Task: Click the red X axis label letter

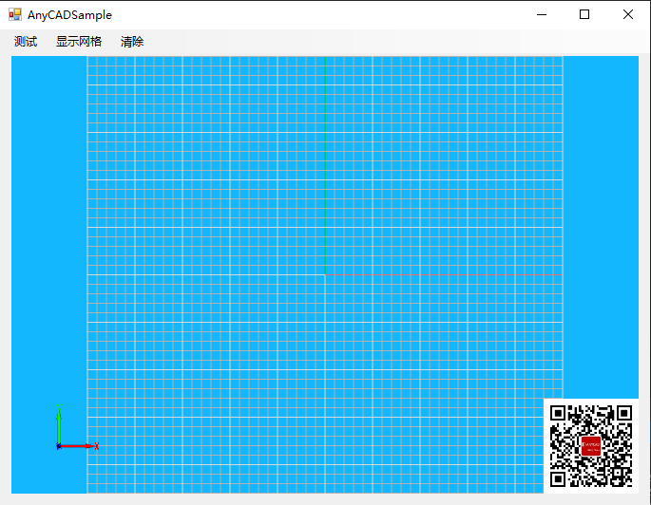Action: point(97,446)
